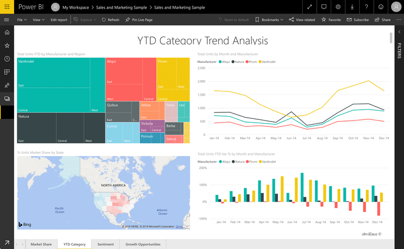Switch to Growth Opportunities tab

[143, 244]
